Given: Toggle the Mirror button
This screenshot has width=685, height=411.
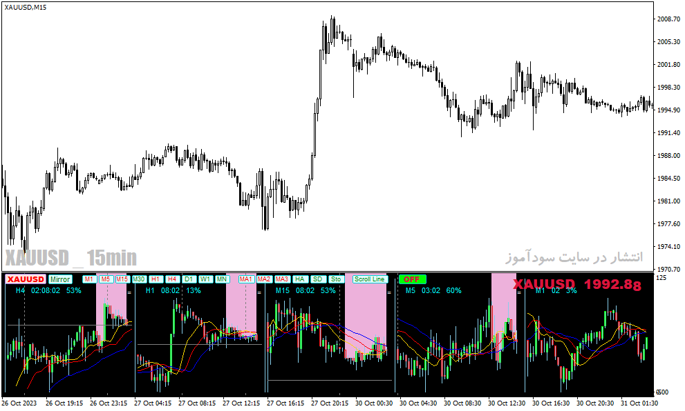Looking at the screenshot, I should (x=60, y=279).
